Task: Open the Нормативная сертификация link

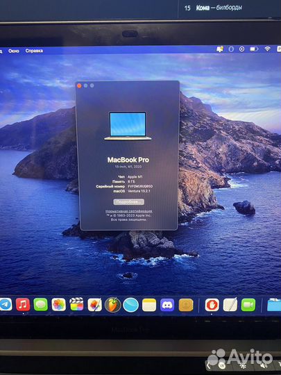Action: (x=129, y=211)
